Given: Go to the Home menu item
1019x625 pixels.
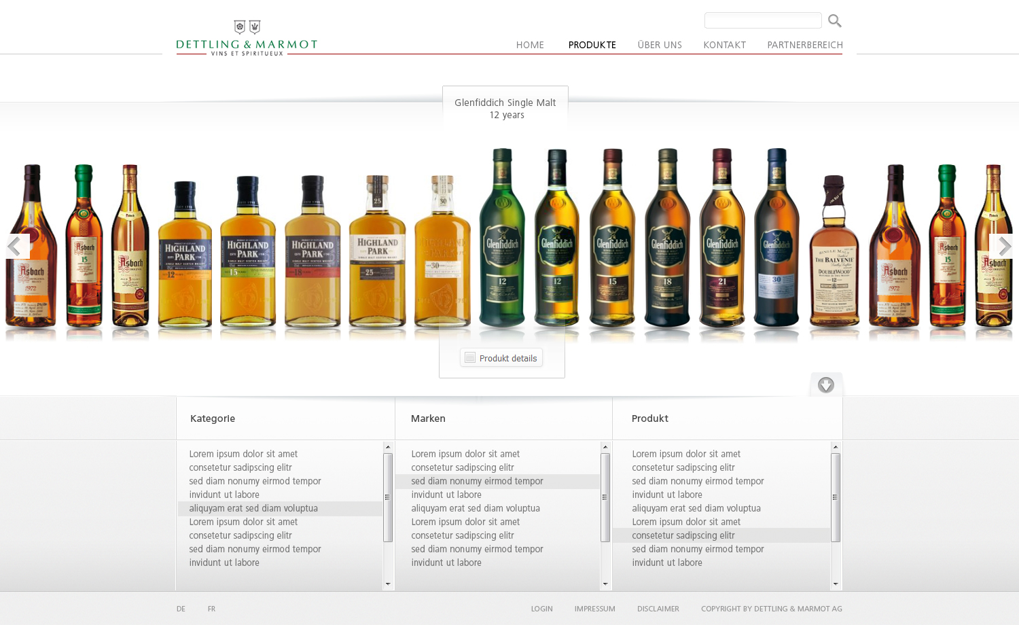Looking at the screenshot, I should pyautogui.click(x=530, y=45).
